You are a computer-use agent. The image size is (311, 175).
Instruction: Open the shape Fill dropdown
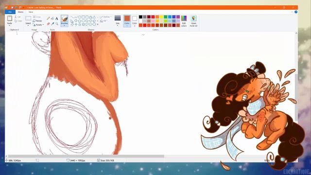[104, 21]
